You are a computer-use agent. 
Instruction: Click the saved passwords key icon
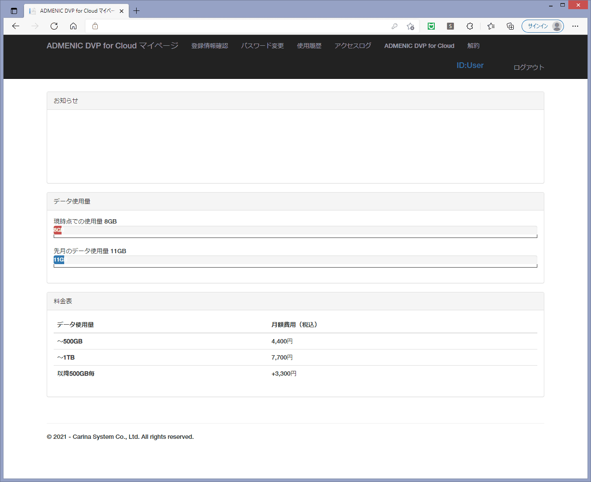coord(395,26)
